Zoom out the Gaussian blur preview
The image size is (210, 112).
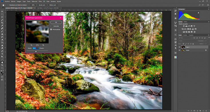tap(31, 45)
